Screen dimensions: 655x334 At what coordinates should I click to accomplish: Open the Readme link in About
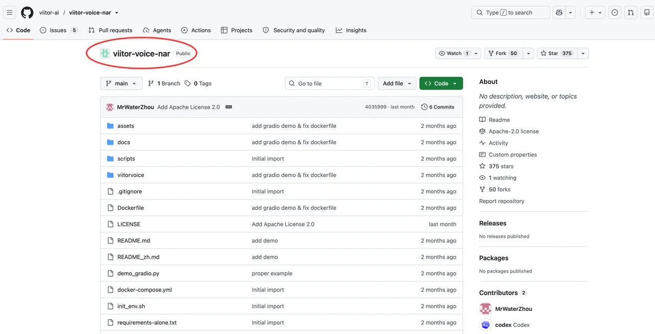(x=494, y=120)
